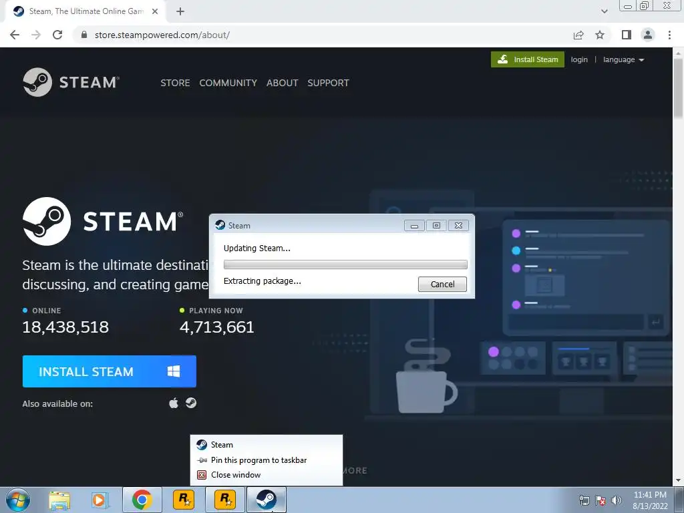This screenshot has height=513, width=684.
Task: Open the first Rockstar Games taskbar icon
Action: click(x=184, y=500)
